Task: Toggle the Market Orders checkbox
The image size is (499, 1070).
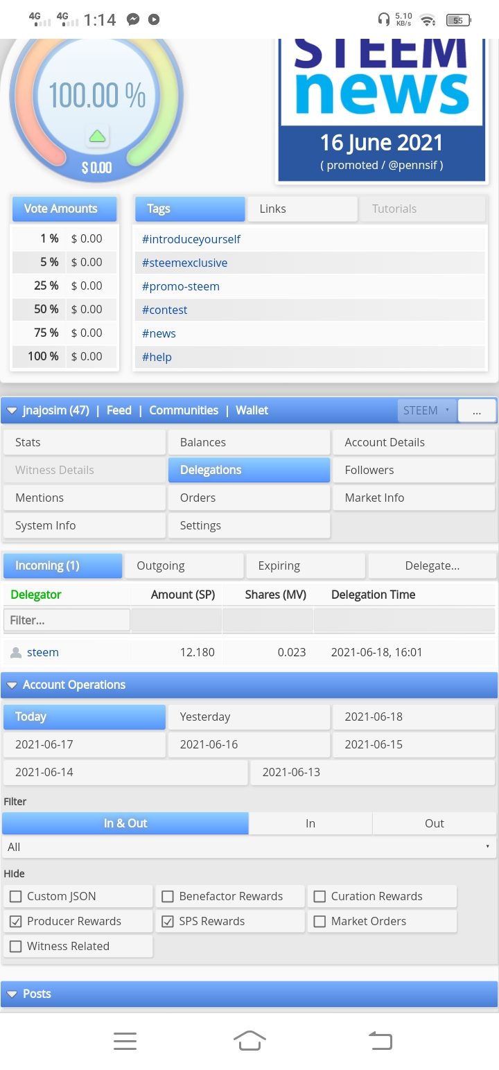Action: click(x=319, y=921)
